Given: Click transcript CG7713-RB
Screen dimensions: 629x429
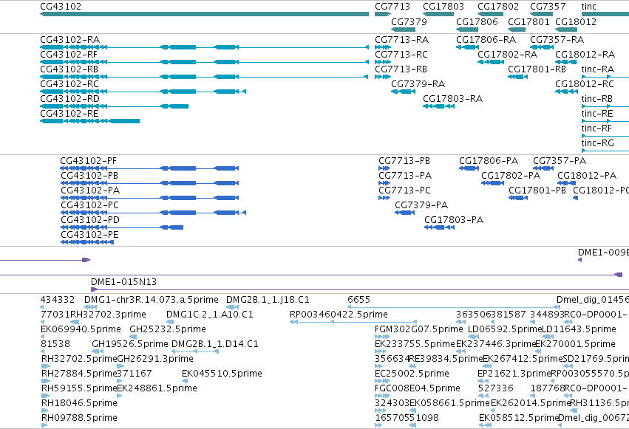Looking at the screenshot, I should [383, 77].
